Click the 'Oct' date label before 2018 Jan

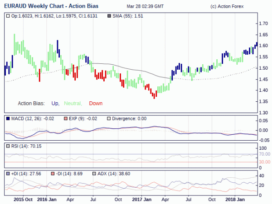tap(212, 199)
